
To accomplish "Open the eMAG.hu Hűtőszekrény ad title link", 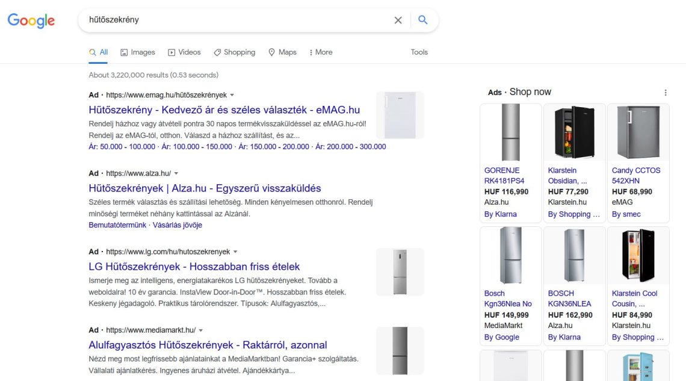I will point(224,110).
